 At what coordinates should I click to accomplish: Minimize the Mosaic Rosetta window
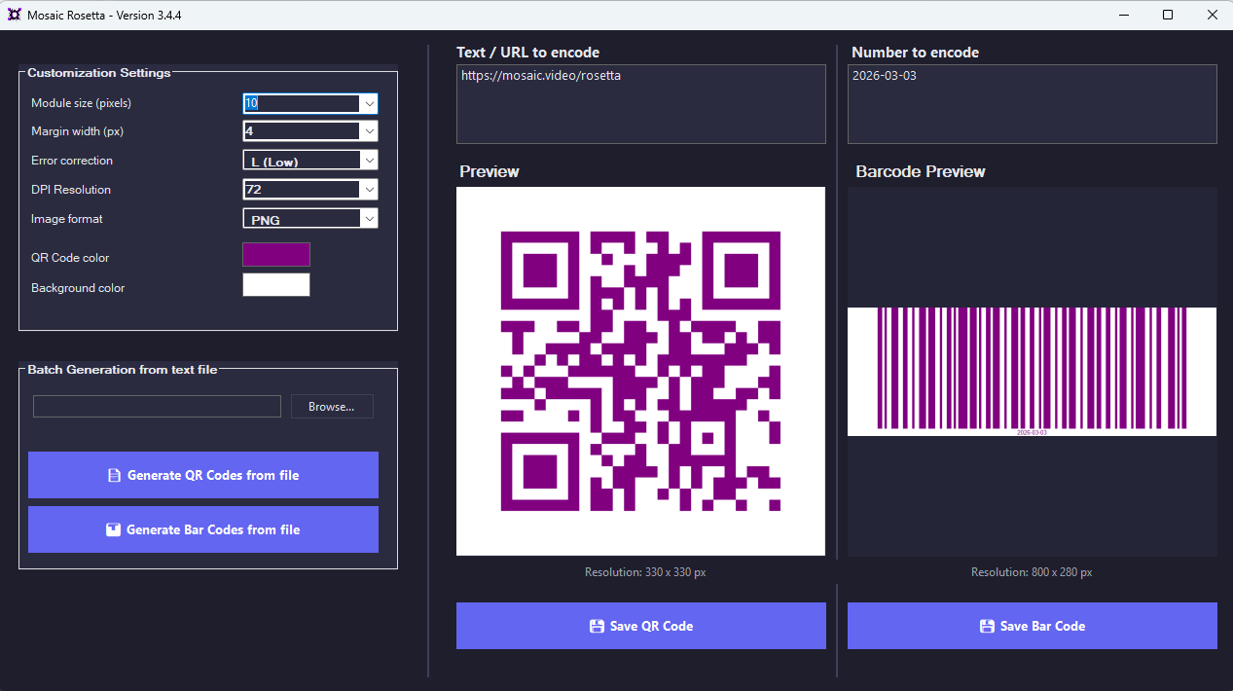coord(1123,15)
